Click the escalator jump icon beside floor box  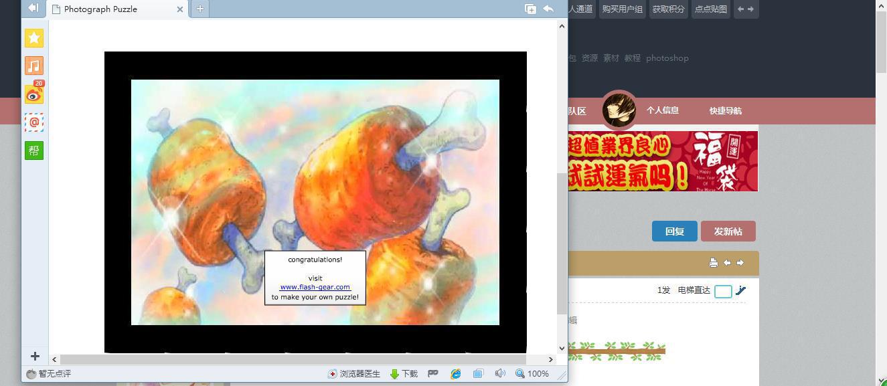click(740, 290)
